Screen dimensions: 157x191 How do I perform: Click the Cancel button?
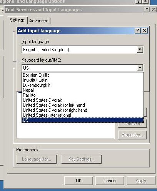(110, 181)
